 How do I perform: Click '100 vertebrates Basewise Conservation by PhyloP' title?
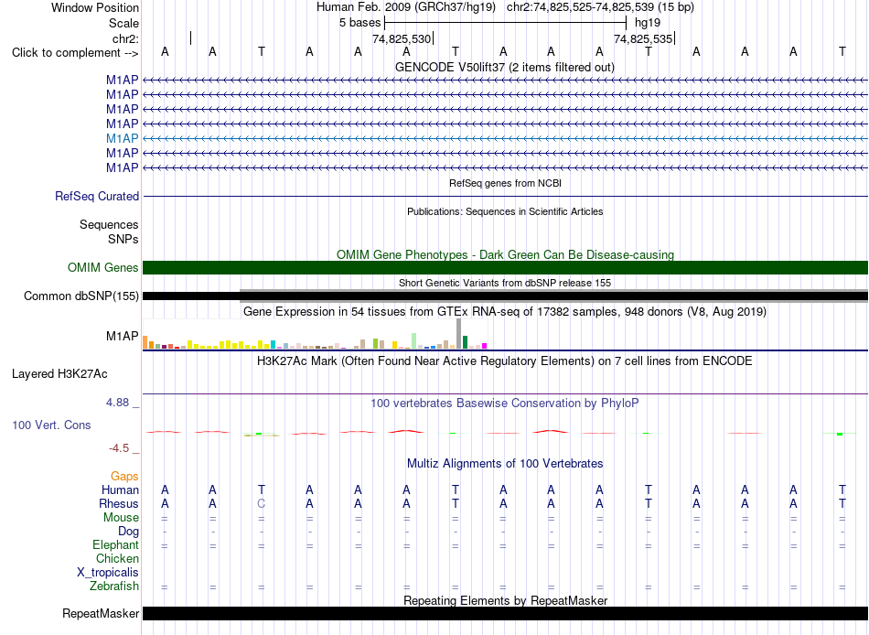[505, 404]
